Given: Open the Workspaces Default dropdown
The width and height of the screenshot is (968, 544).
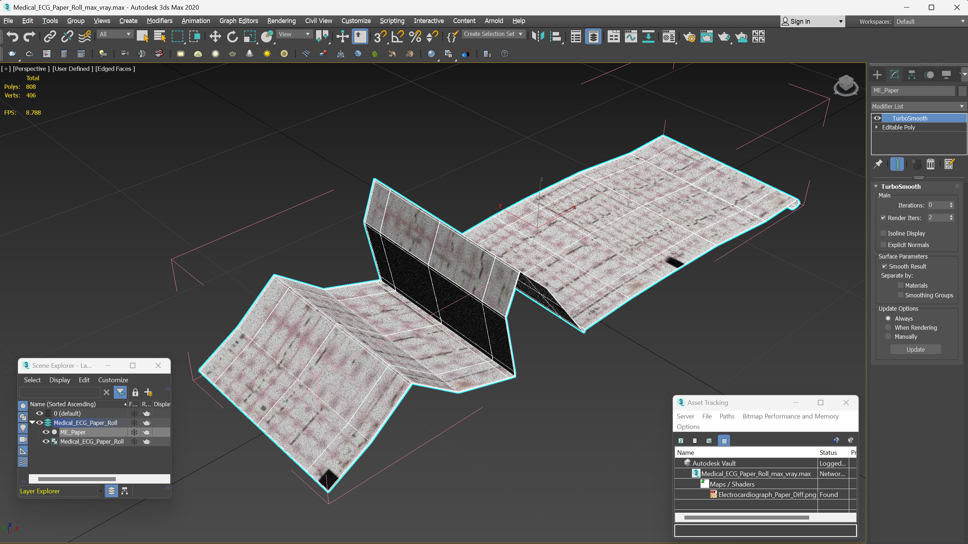Looking at the screenshot, I should [x=930, y=22].
